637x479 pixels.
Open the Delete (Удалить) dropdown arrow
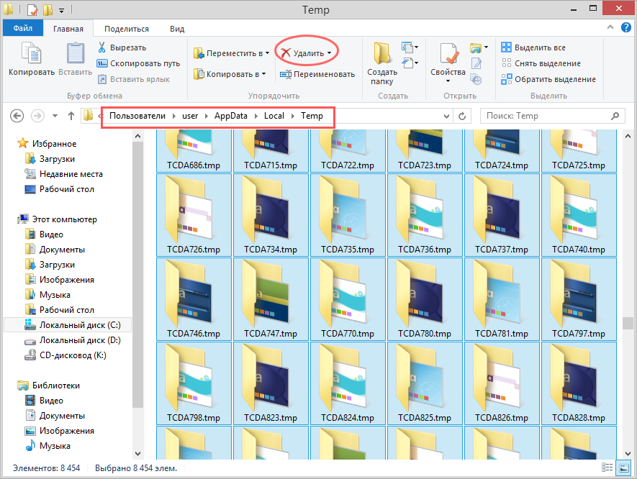pos(329,53)
